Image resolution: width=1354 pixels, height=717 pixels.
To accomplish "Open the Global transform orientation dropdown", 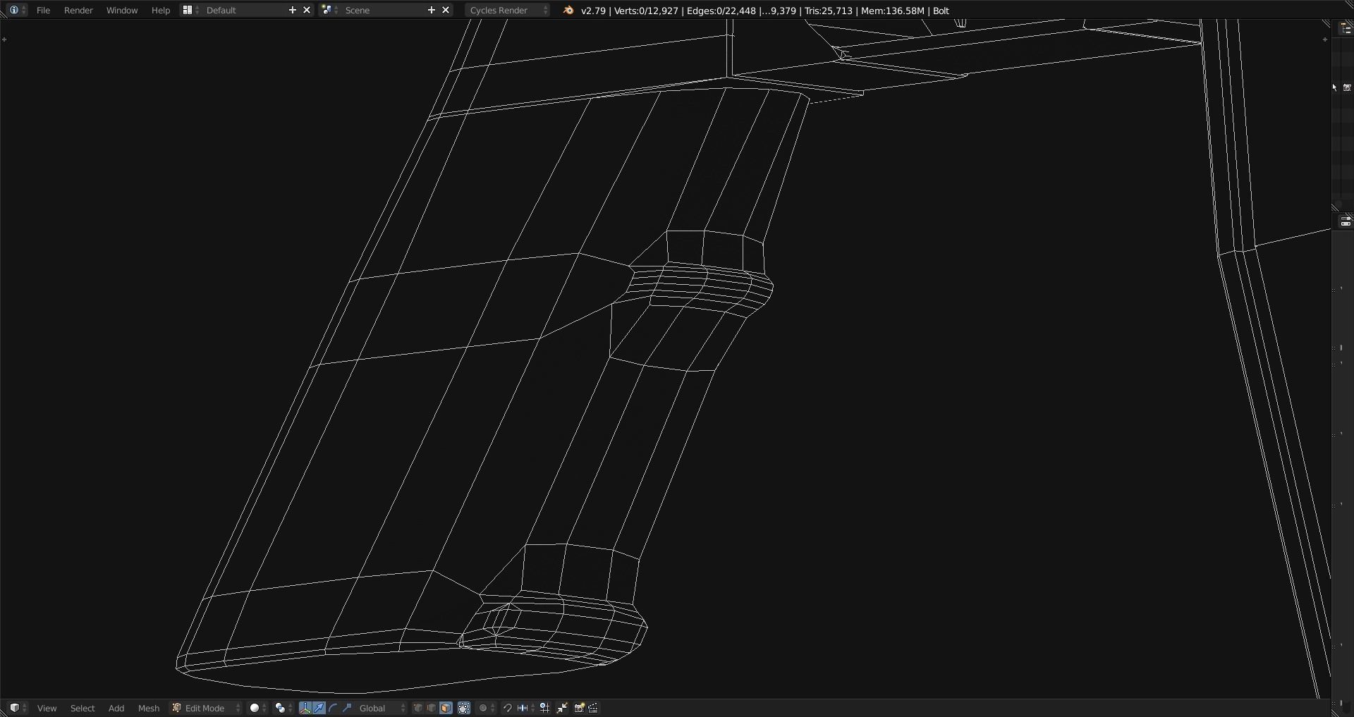I will click(x=374, y=708).
